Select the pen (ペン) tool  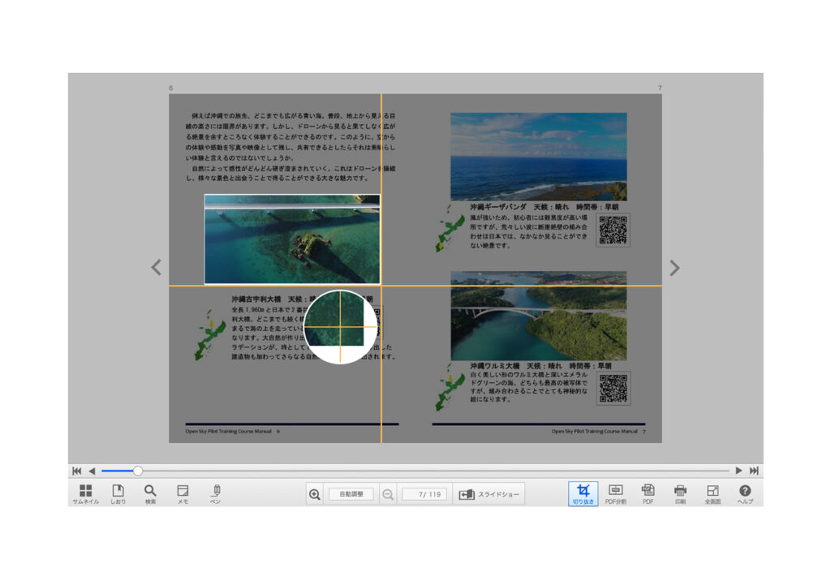[x=216, y=493]
